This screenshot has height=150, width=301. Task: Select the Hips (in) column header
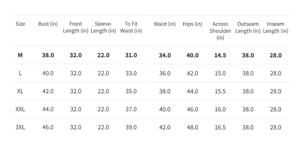tap(192, 24)
